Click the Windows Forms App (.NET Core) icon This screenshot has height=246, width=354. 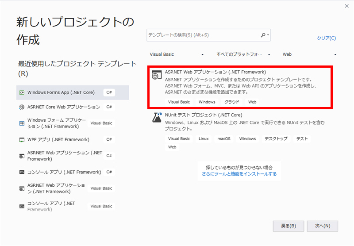point(22,92)
